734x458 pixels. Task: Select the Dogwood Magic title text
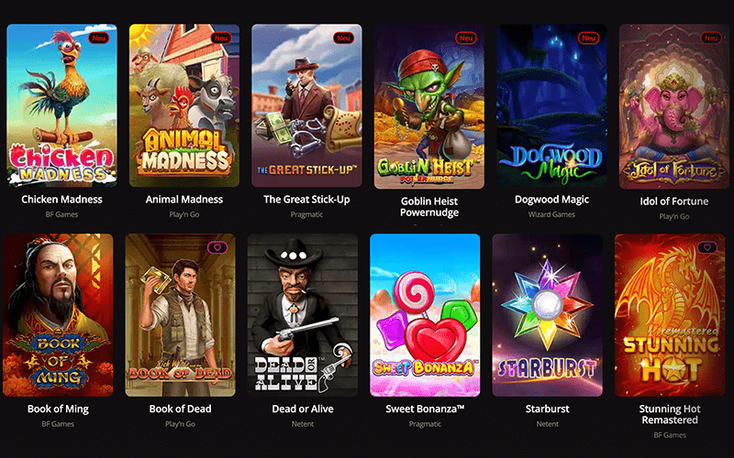(x=552, y=200)
